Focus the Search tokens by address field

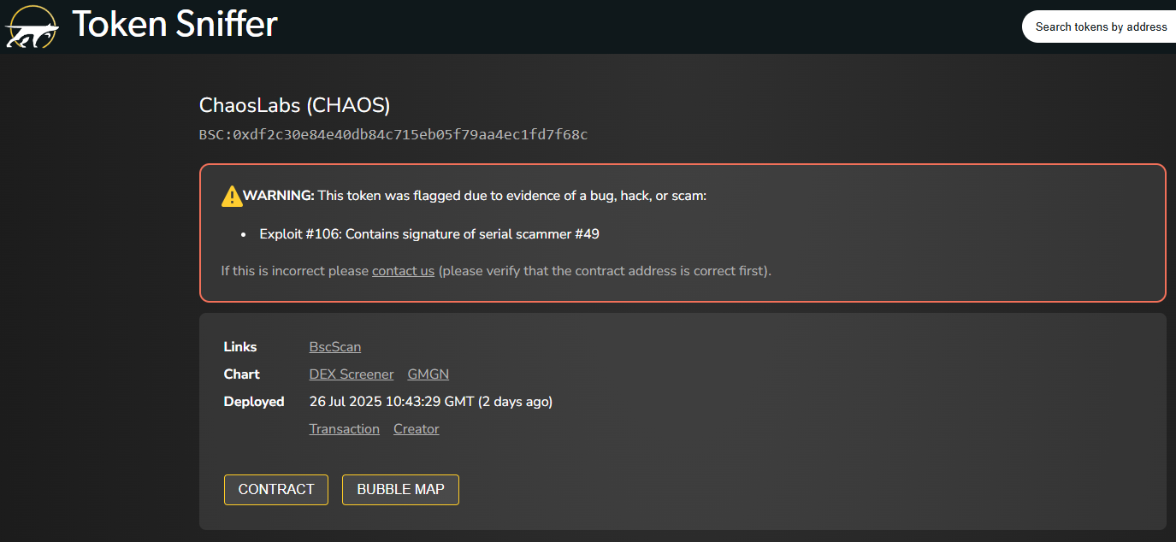1101,27
